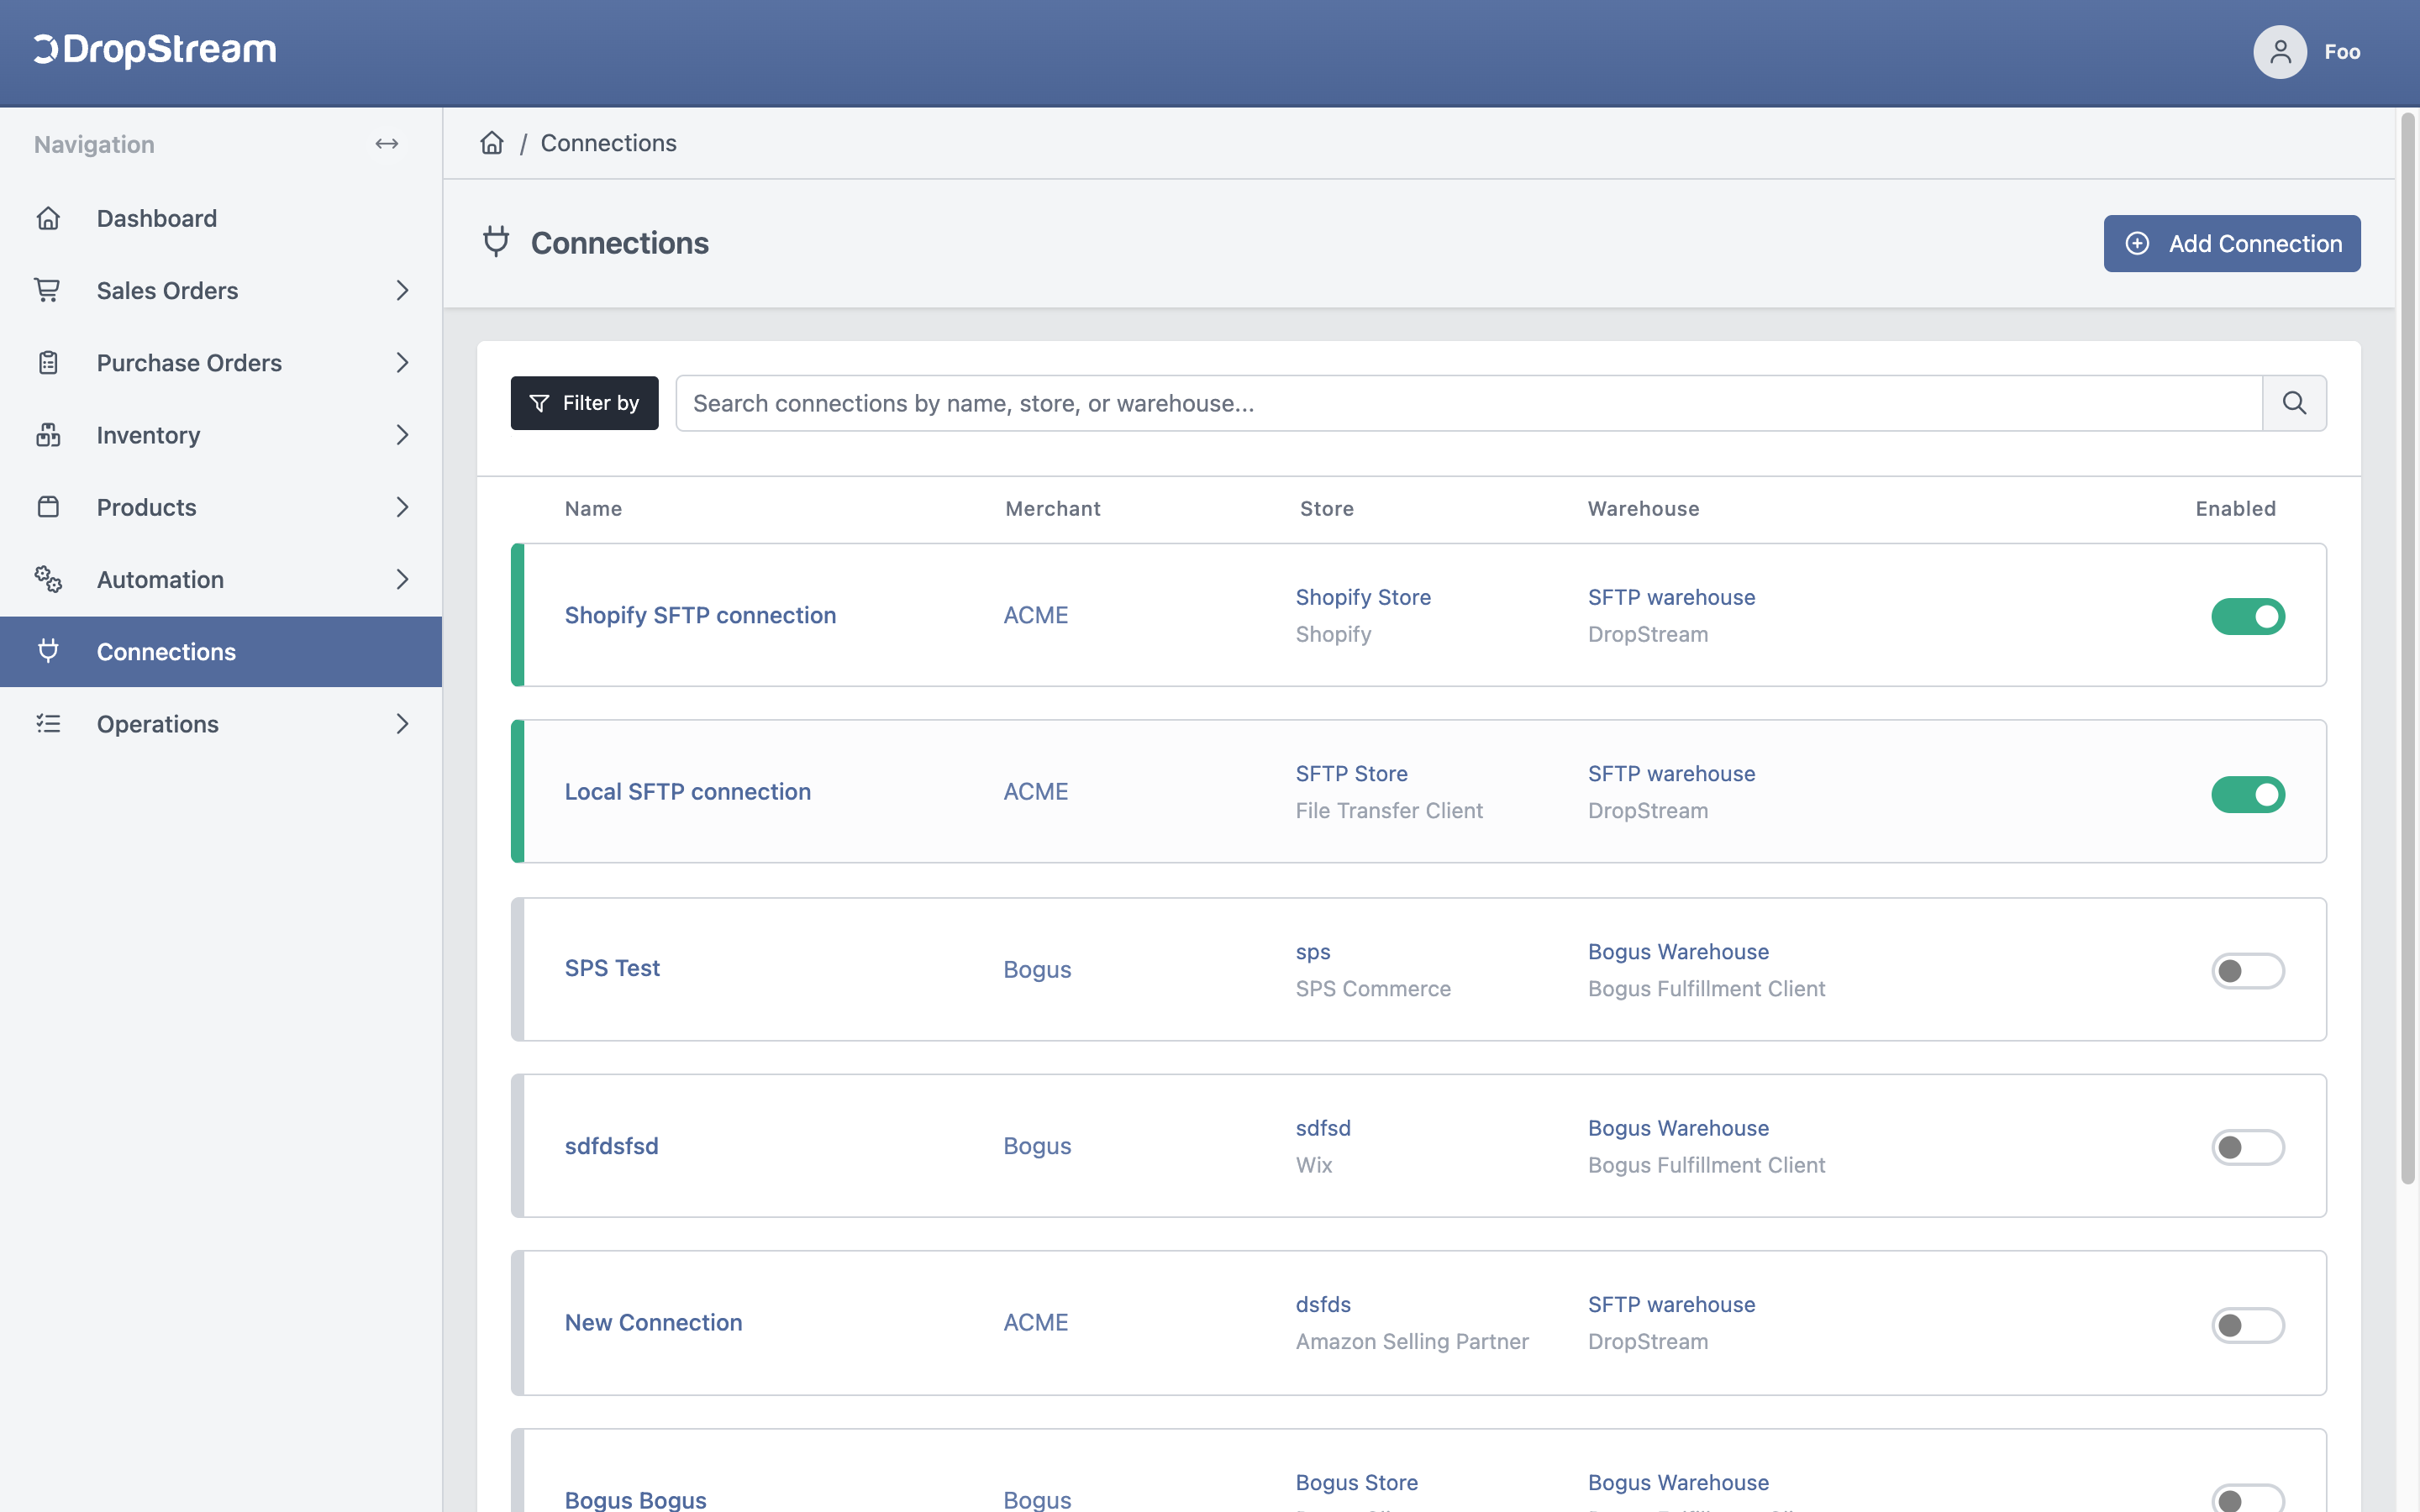Viewport: 2420px width, 1512px height.
Task: Open the Bogus Store link
Action: pyautogui.click(x=1356, y=1482)
